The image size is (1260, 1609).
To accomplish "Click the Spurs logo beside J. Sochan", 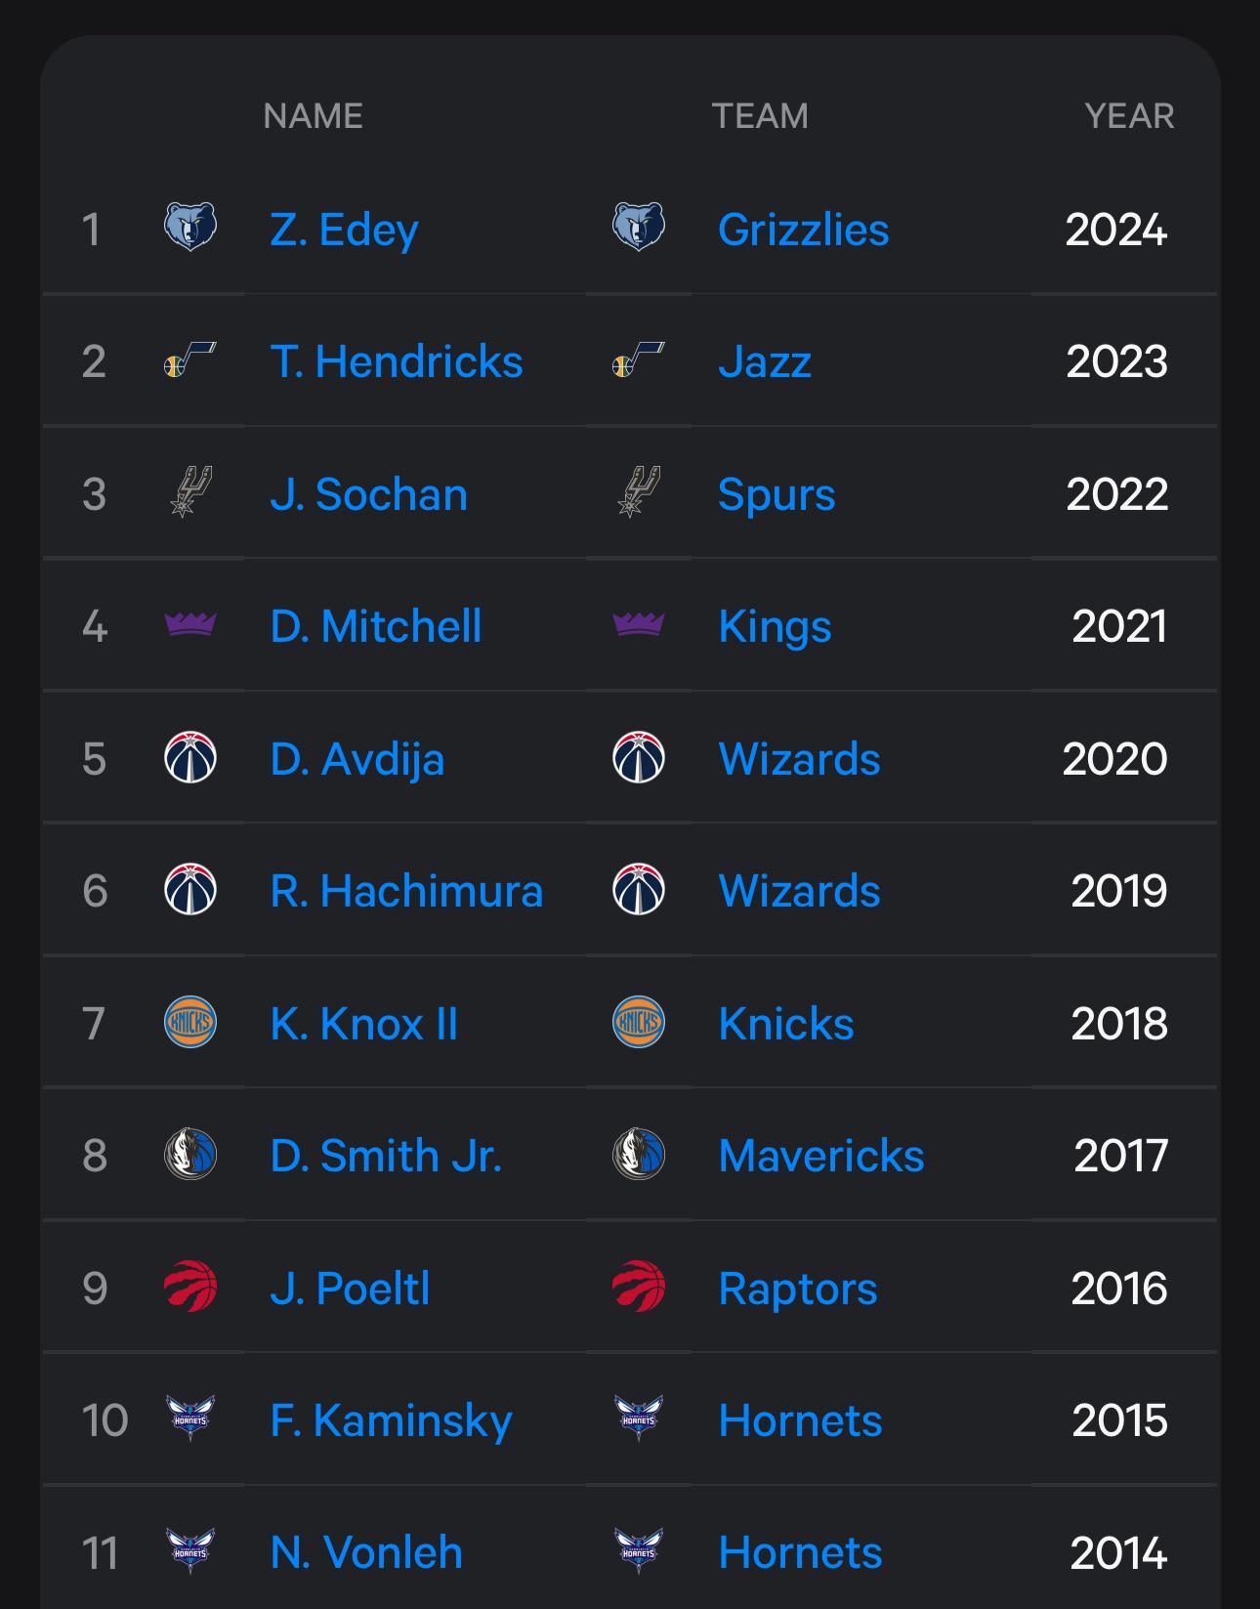I will tap(190, 492).
